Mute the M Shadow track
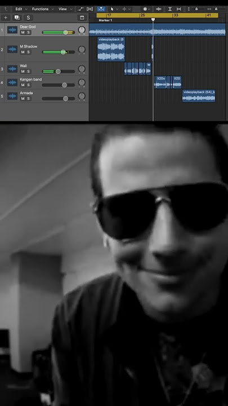Image resolution: width=228 pixels, height=406 pixels. tap(23, 52)
